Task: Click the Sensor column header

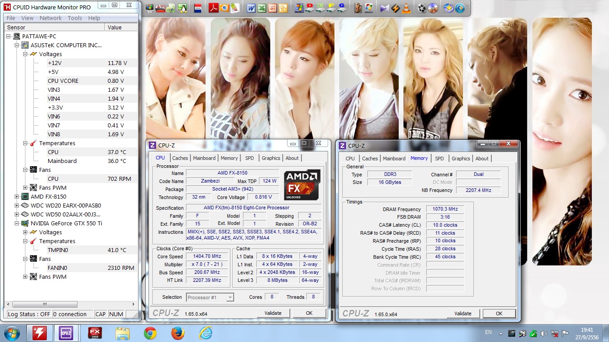Action: [x=54, y=27]
